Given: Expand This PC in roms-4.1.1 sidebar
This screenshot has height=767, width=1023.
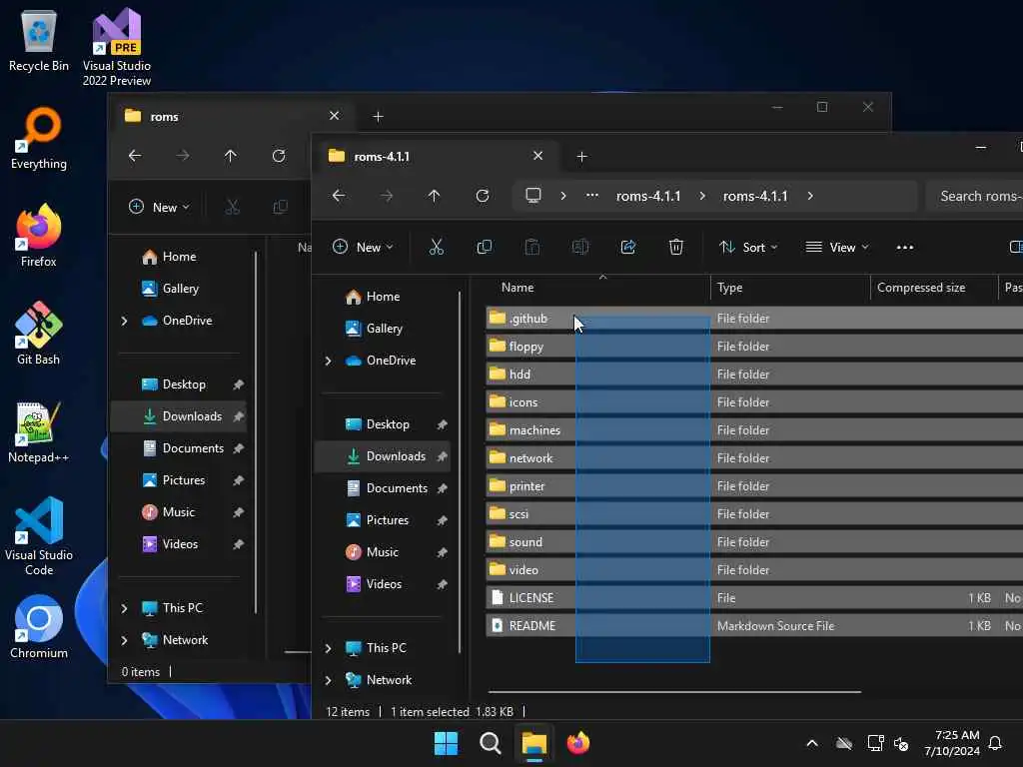Looking at the screenshot, I should (x=328, y=648).
